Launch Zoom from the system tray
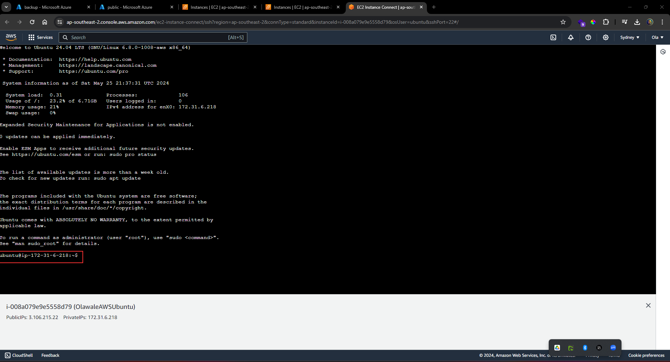 click(x=613, y=347)
